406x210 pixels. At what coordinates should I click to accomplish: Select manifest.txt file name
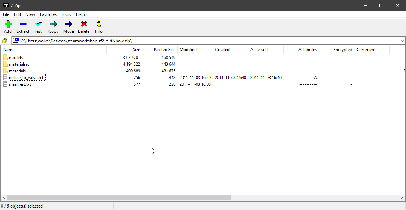point(20,84)
